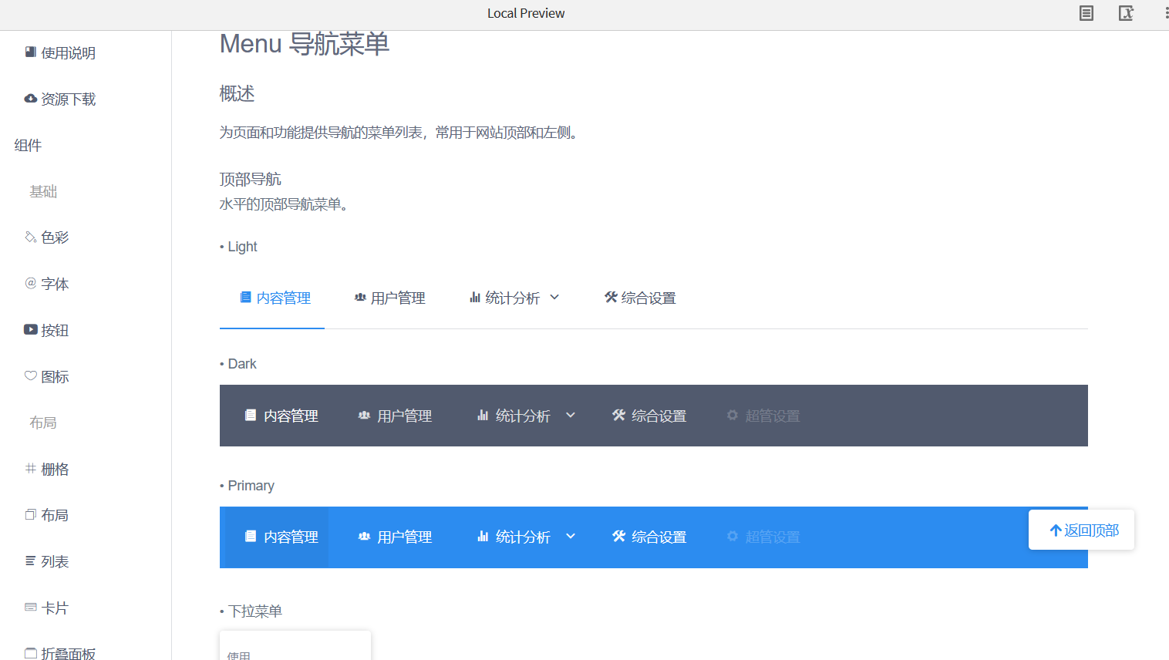This screenshot has height=660, width=1169.
Task: Click the Menu 导航菜单 page title
Action: 305,44
